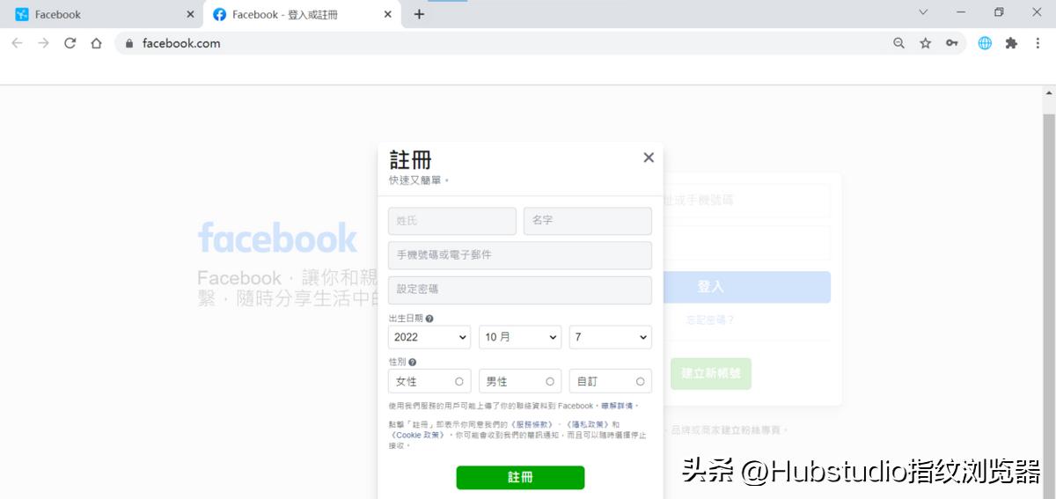Open the globe extension icon

pyautogui.click(x=985, y=43)
